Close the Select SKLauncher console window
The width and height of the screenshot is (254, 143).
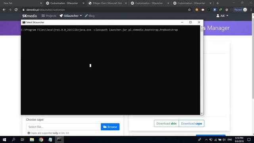coord(199,22)
